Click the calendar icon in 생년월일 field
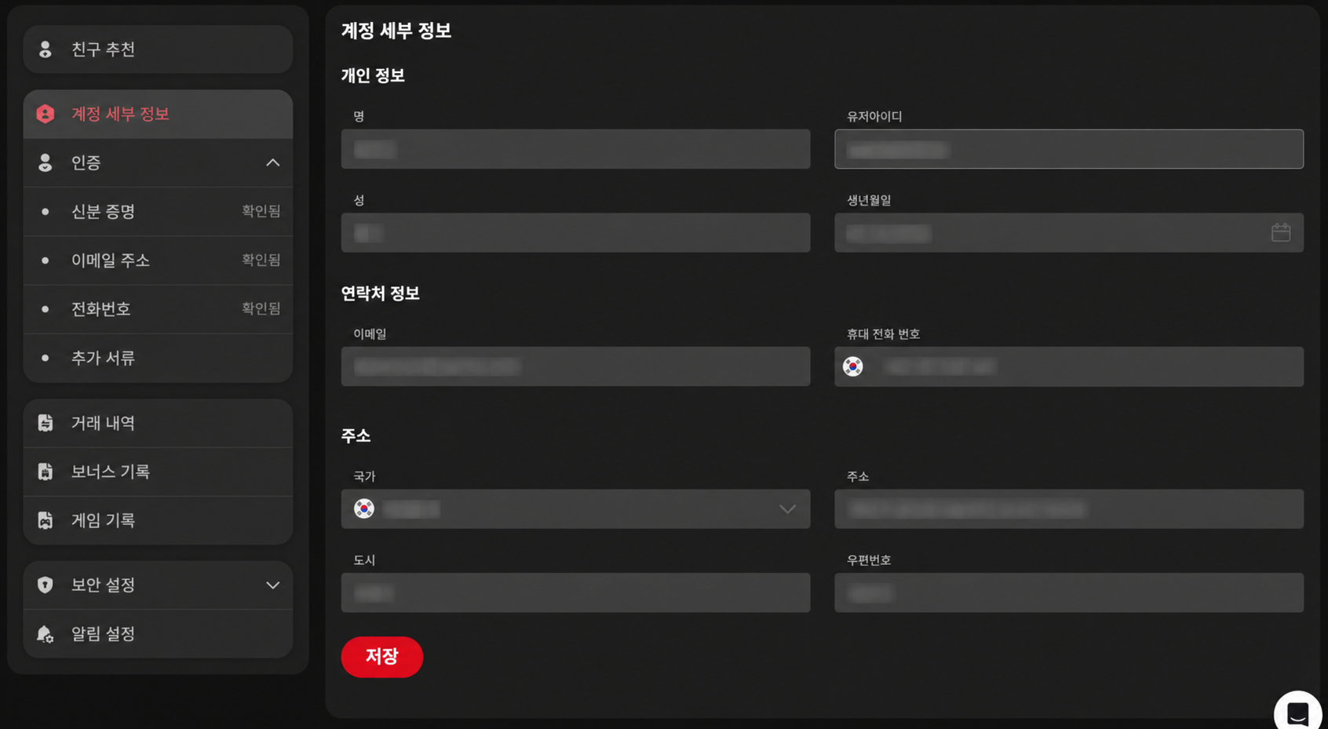The image size is (1328, 729). coord(1280,232)
